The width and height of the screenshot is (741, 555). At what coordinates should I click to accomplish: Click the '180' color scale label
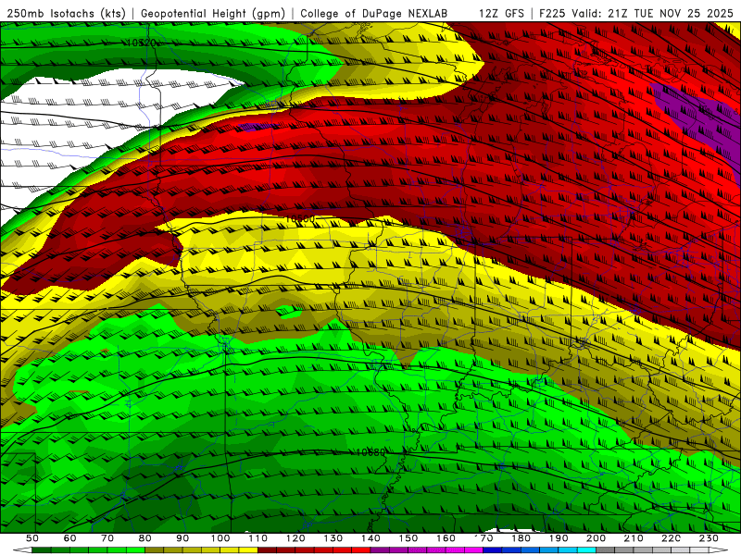(x=521, y=538)
